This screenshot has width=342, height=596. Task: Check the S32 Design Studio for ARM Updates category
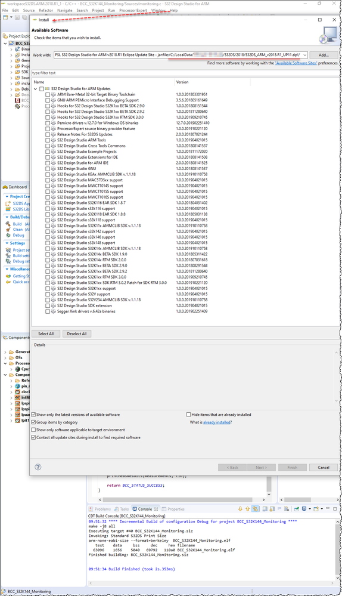(41, 89)
